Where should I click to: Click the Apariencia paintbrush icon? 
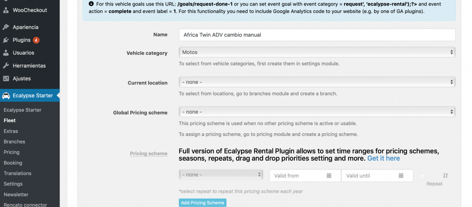point(6,27)
